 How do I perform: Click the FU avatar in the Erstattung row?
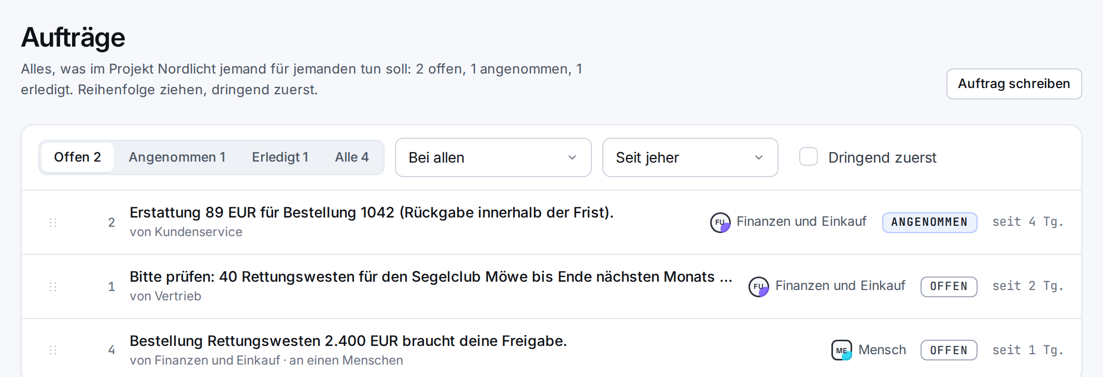click(720, 223)
